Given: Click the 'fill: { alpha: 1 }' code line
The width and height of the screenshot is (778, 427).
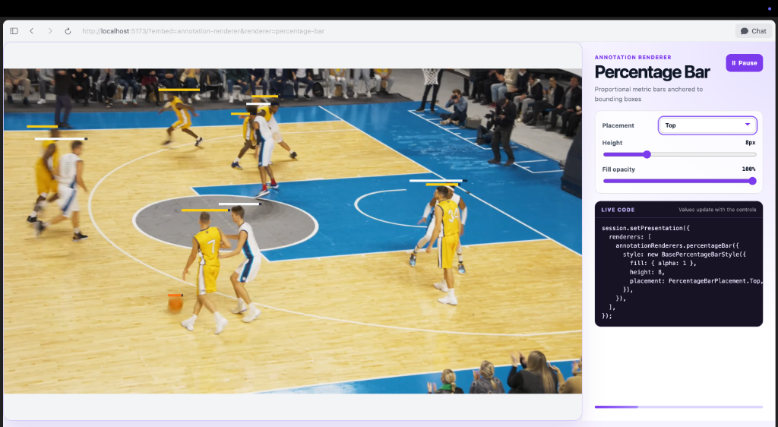Looking at the screenshot, I should [663, 264].
